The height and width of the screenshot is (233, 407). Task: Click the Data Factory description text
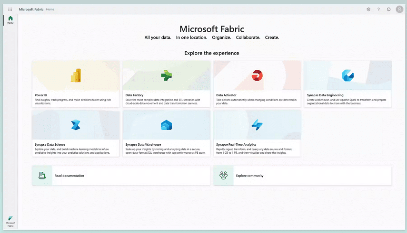163,102
